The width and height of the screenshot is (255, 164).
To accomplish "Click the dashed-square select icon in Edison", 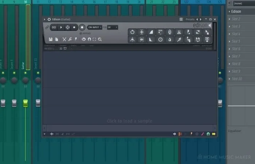I will pyautogui.click(x=94, y=39).
